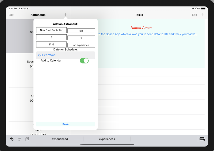Tap the keyboard dismiss icon
This screenshot has width=214, height=151.
(x=202, y=139)
